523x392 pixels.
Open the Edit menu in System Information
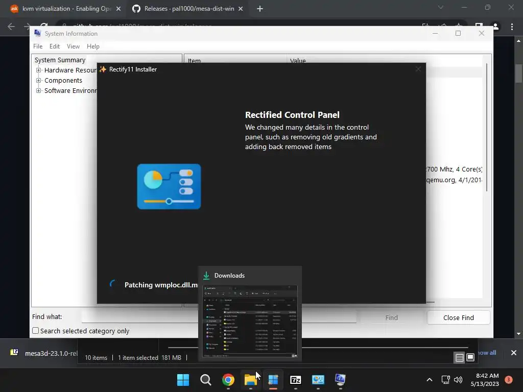click(54, 46)
